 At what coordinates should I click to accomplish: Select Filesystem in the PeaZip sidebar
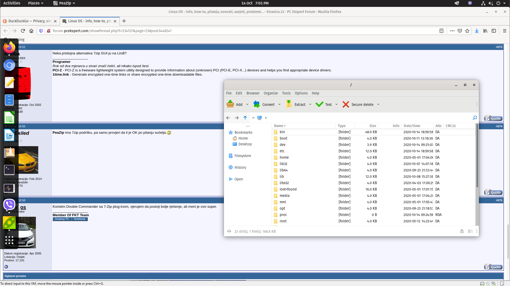(x=243, y=156)
